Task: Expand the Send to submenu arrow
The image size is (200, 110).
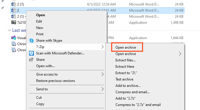Action: point(102,89)
